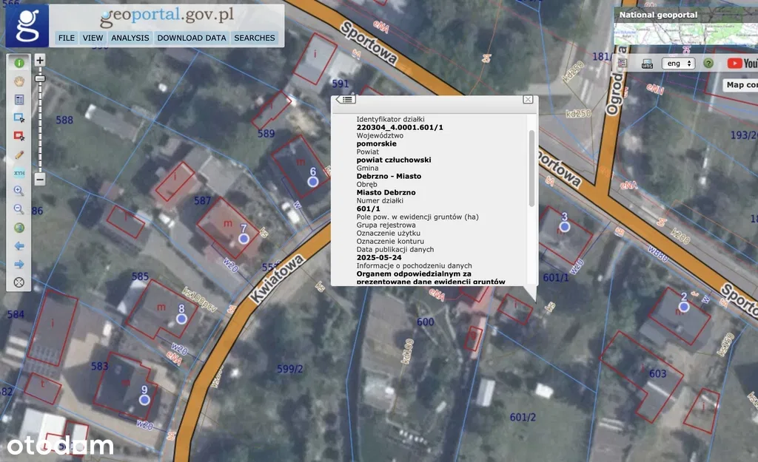
Task: Pick the blue rectangle selection tool
Action: click(x=19, y=117)
